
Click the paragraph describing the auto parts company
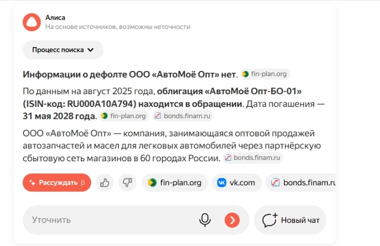point(170,145)
